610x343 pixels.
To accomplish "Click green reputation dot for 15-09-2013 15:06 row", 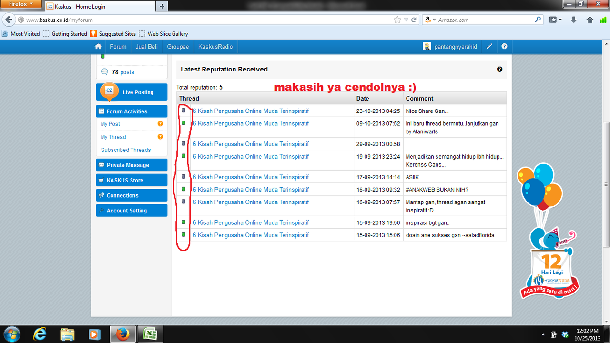I will (183, 234).
